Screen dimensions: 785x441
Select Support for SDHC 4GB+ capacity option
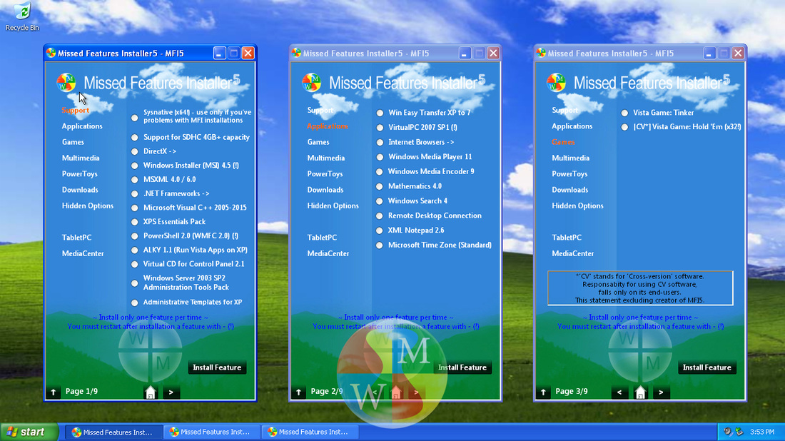[135, 137]
